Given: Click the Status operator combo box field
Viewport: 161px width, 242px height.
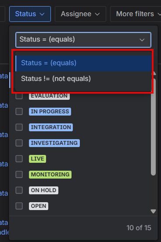Looking at the screenshot, I should (x=83, y=40).
